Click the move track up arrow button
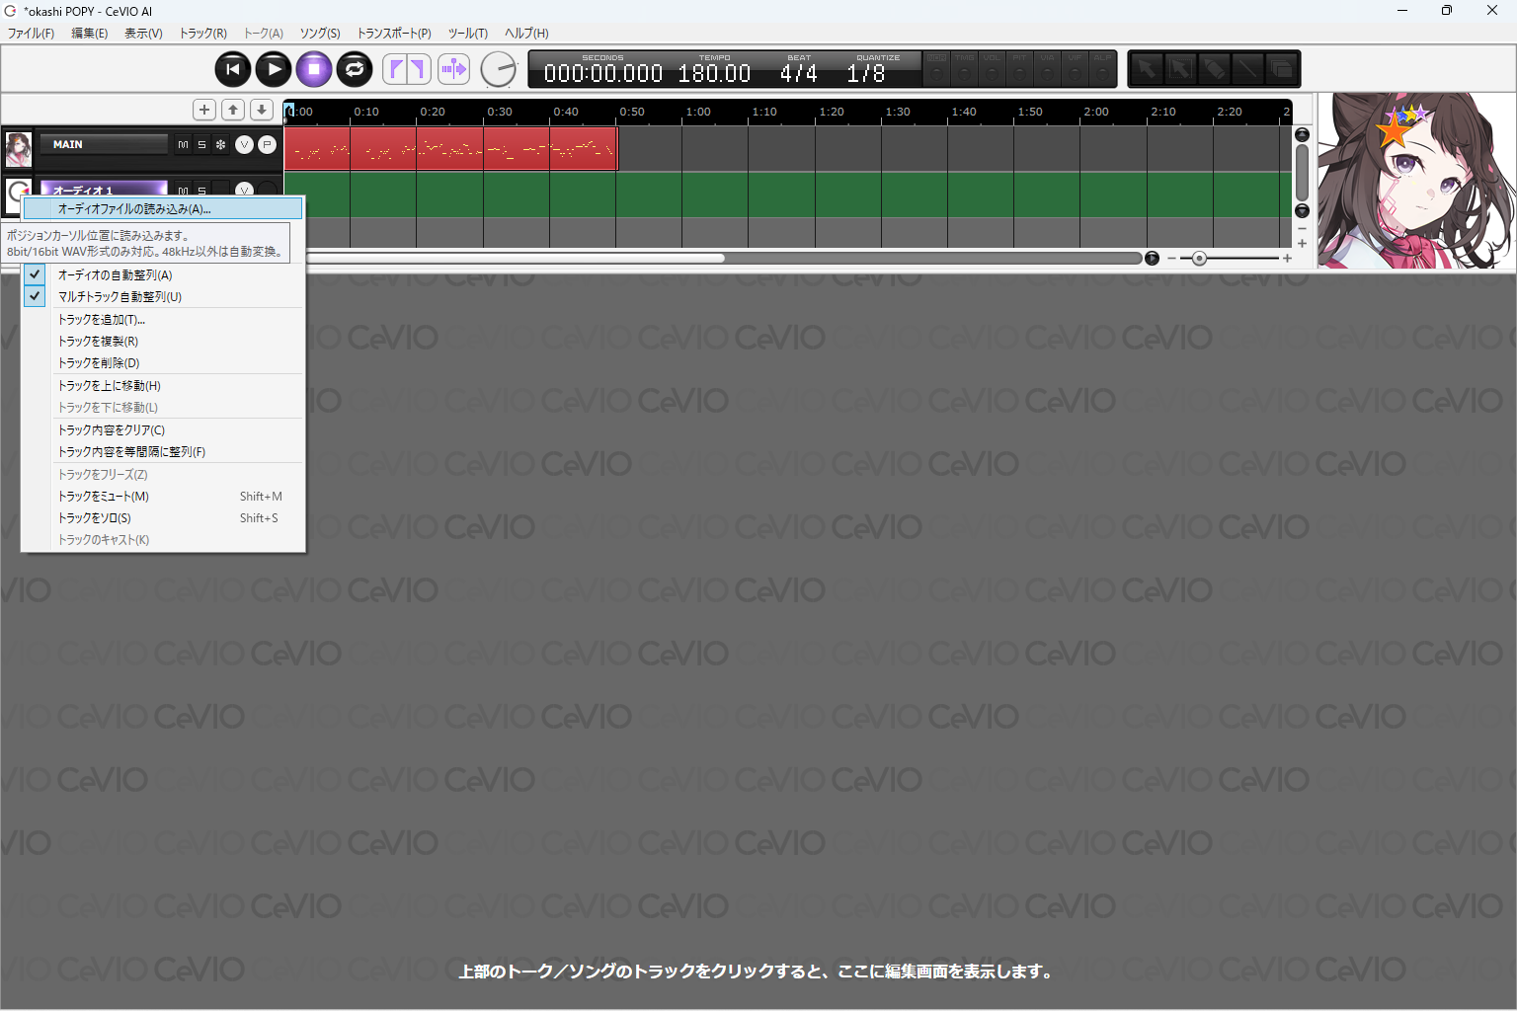Screen dimensions: 1517x1011 (233, 110)
